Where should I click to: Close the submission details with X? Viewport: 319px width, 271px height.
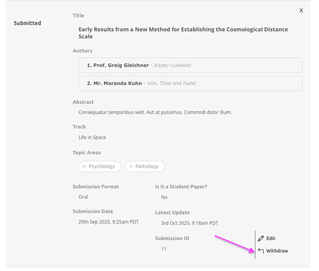click(301, 10)
